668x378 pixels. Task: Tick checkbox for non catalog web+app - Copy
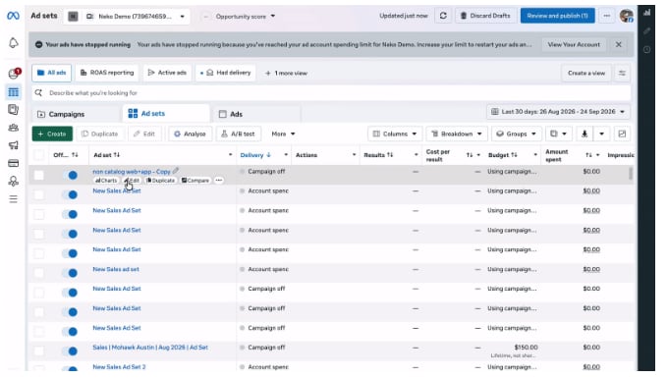pos(38,175)
